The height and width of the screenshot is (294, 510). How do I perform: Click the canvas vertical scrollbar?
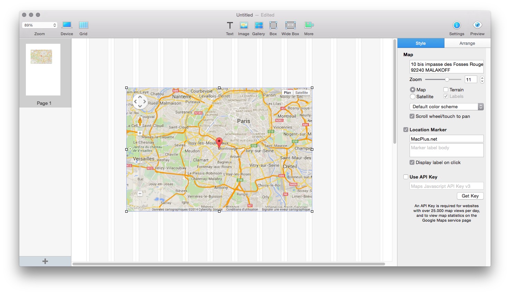tap(395, 92)
